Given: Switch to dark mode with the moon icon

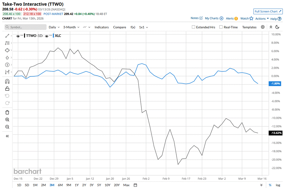Looking at the screenshot, I should coord(277,27).
